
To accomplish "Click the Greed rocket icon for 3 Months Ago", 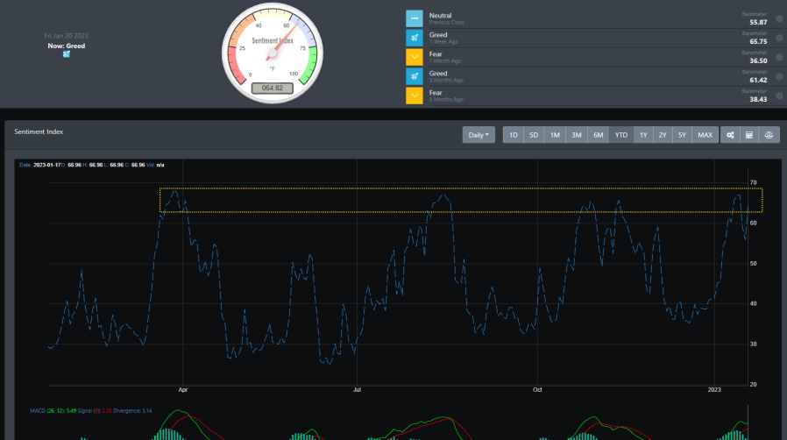I will coord(414,76).
